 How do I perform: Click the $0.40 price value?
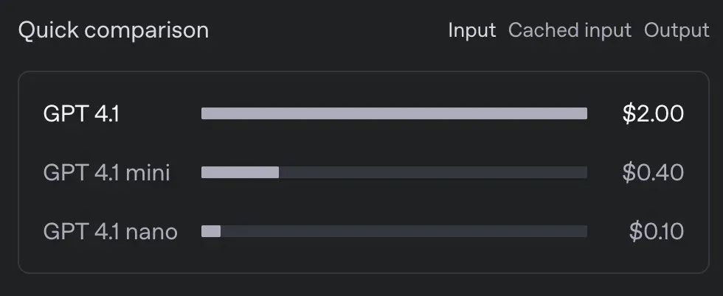(x=653, y=172)
